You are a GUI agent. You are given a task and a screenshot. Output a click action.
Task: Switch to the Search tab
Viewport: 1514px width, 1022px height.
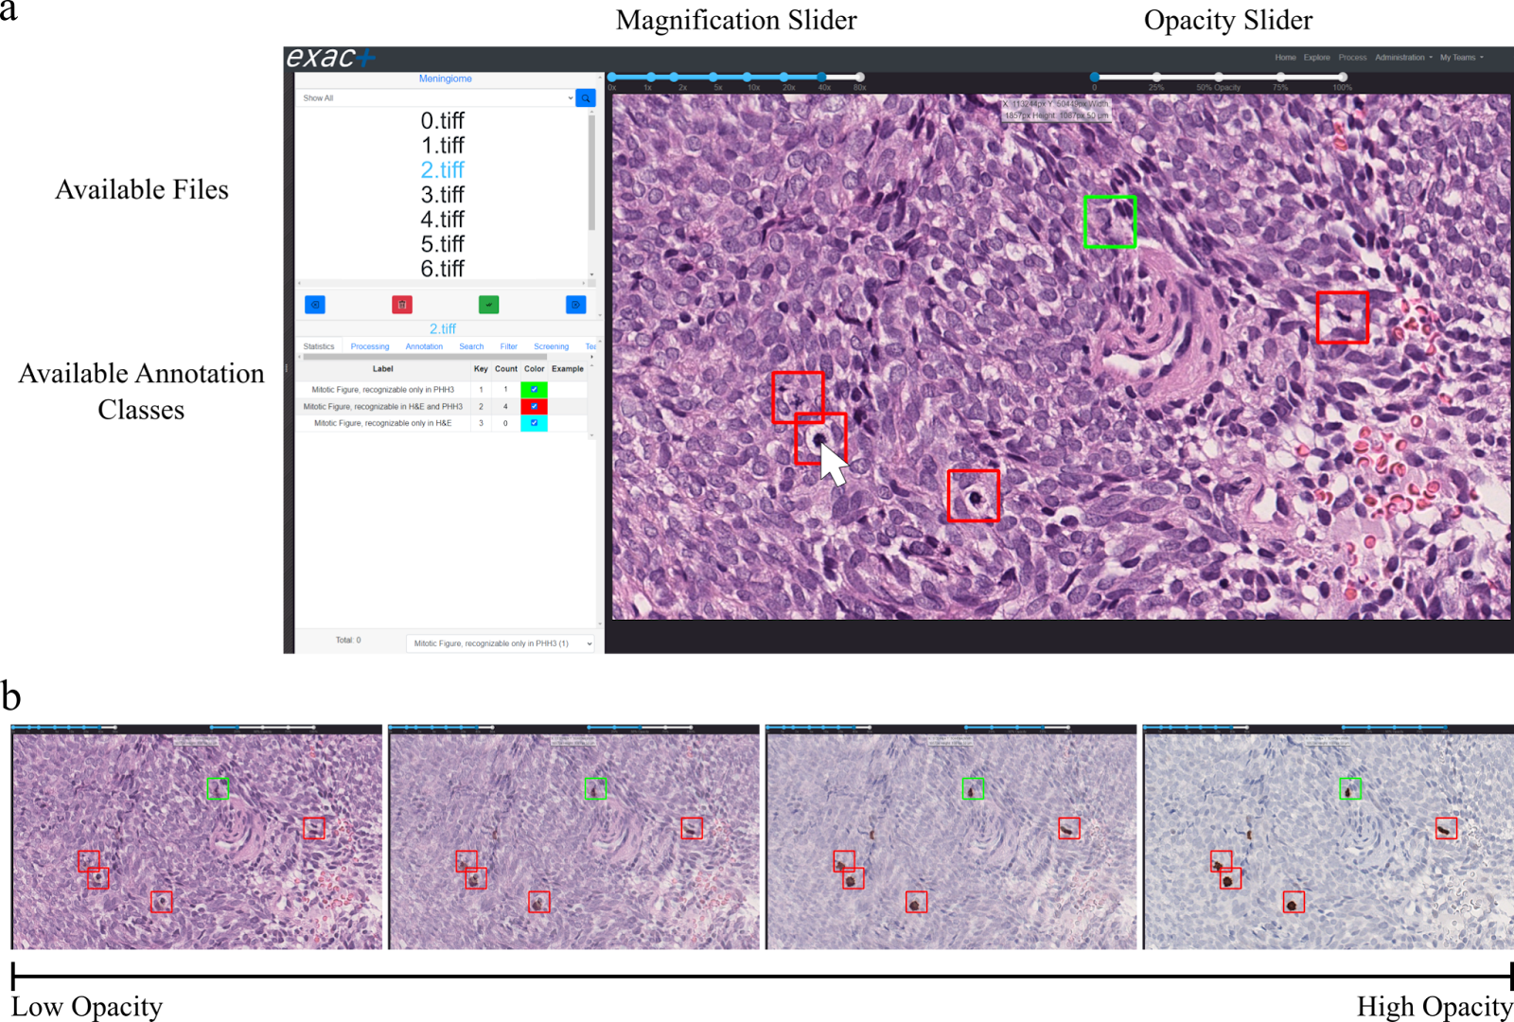coord(471,346)
